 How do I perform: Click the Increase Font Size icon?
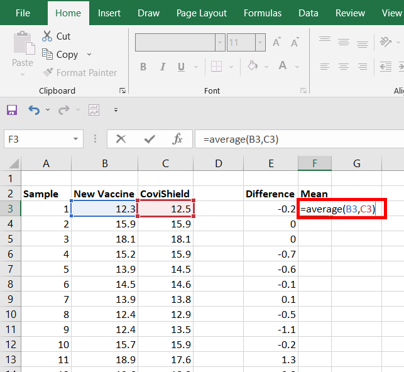tap(276, 43)
